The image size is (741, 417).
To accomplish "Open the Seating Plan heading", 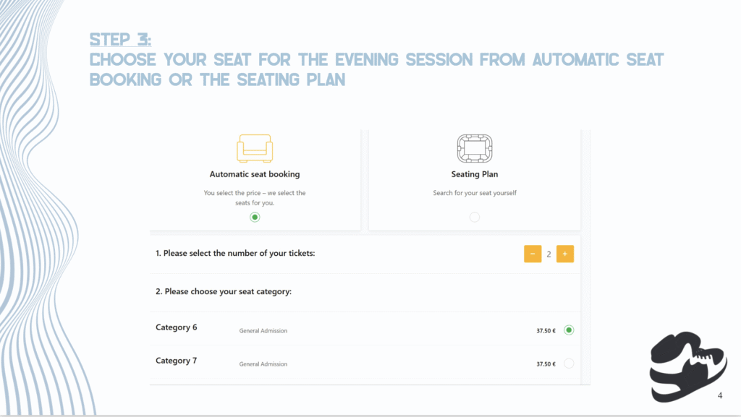I will pyautogui.click(x=475, y=174).
